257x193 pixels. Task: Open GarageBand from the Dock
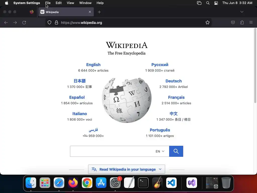(x=157, y=183)
